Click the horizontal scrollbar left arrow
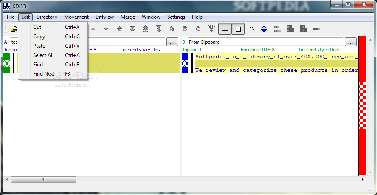 coord(6,179)
